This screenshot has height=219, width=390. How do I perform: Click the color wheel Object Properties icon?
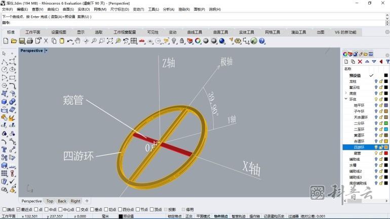[x=198, y=41]
